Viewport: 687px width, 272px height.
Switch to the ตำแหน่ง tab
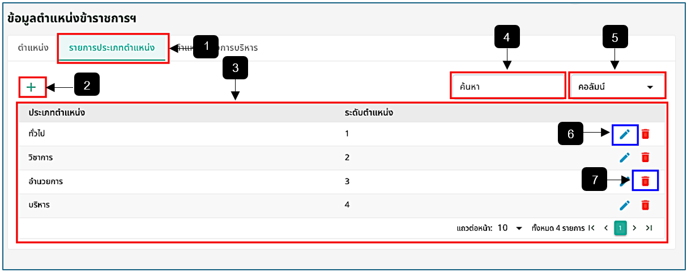click(x=32, y=48)
